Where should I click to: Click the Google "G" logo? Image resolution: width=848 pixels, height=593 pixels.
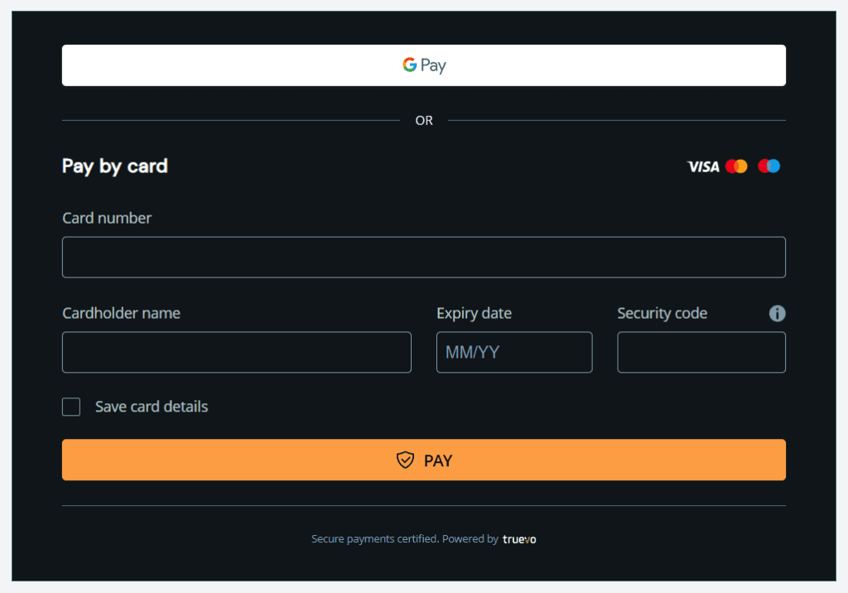tap(409, 65)
